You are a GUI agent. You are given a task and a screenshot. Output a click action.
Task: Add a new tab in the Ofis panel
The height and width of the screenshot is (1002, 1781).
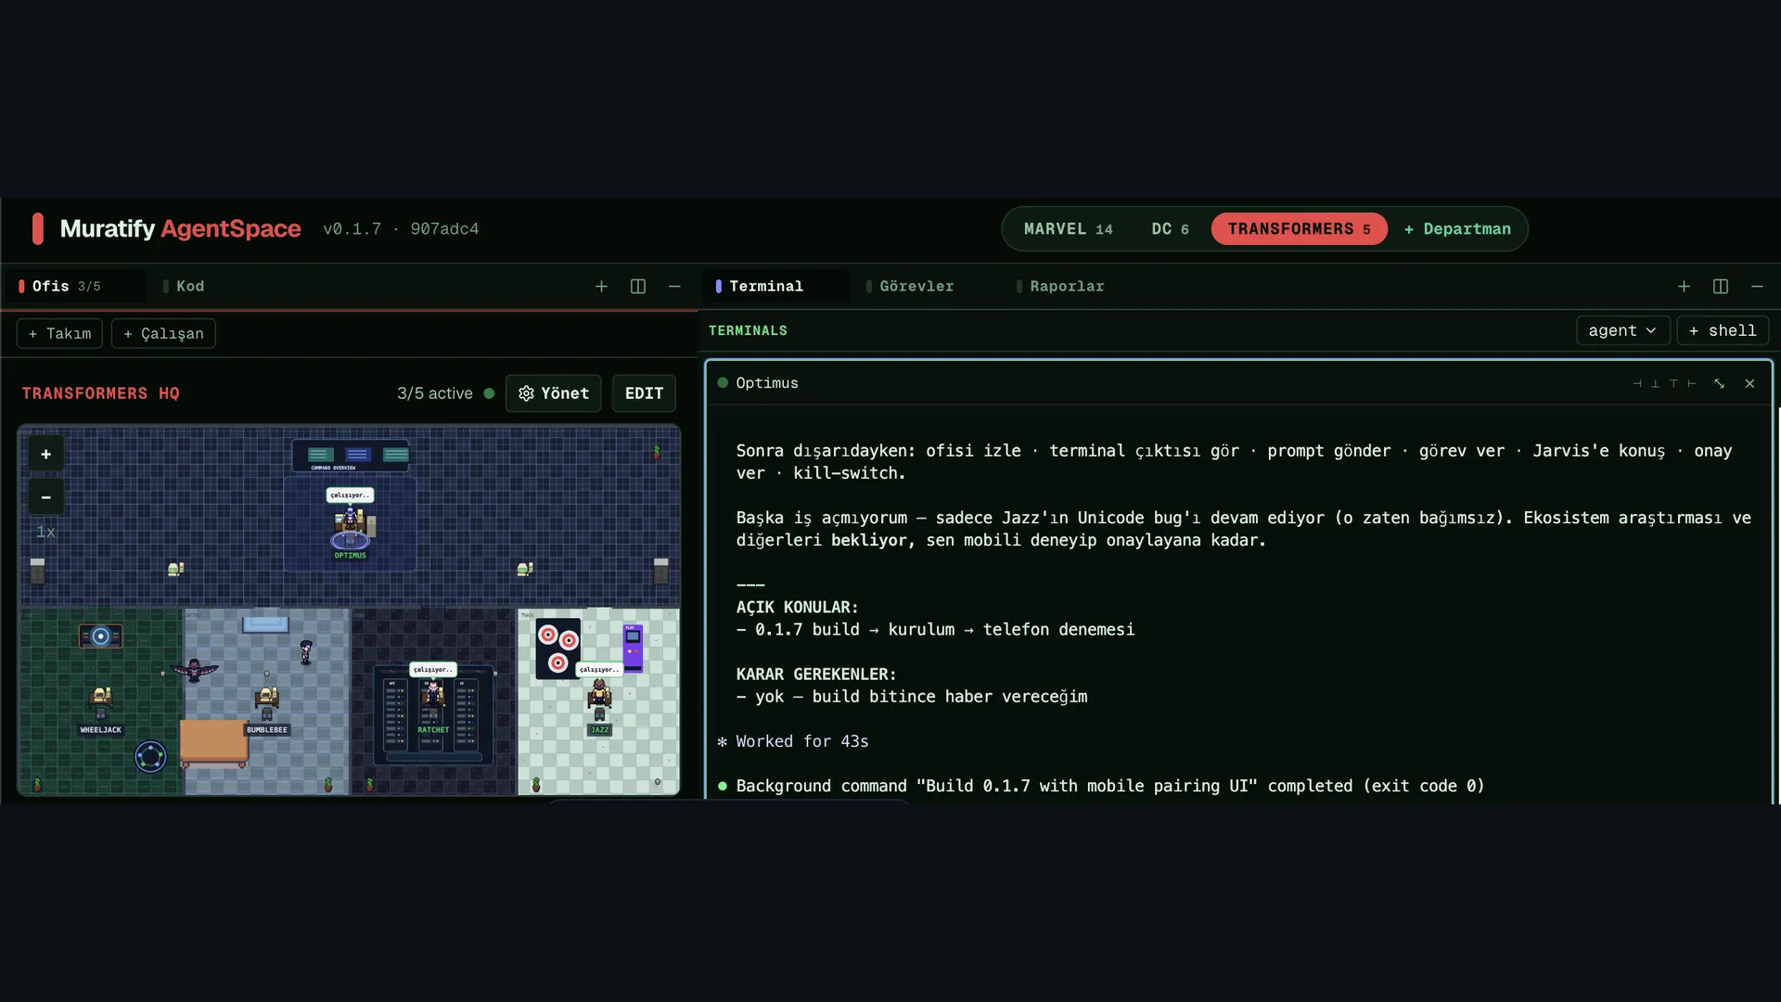tap(601, 287)
